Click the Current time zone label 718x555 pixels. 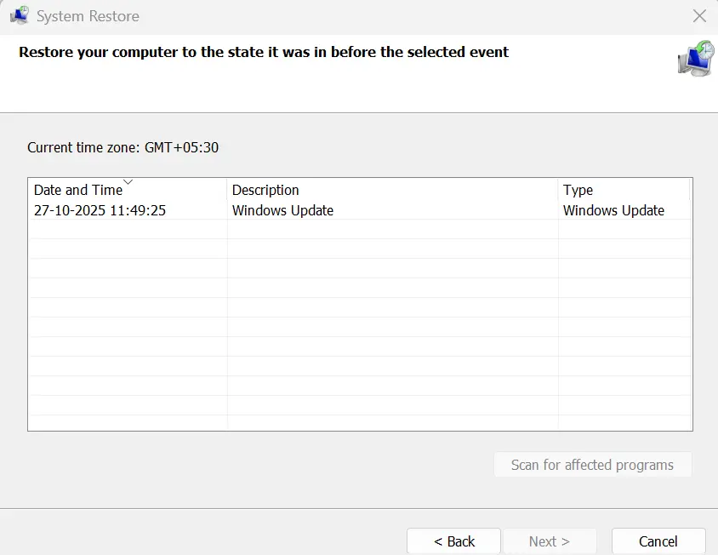point(123,147)
